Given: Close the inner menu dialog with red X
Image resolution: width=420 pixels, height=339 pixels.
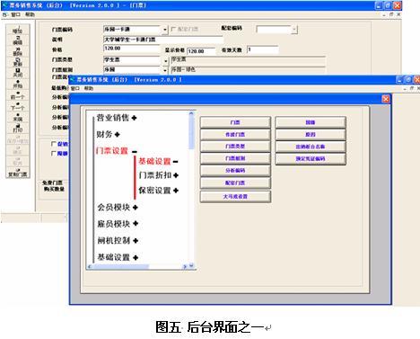Looking at the screenshot, I should point(386,99).
